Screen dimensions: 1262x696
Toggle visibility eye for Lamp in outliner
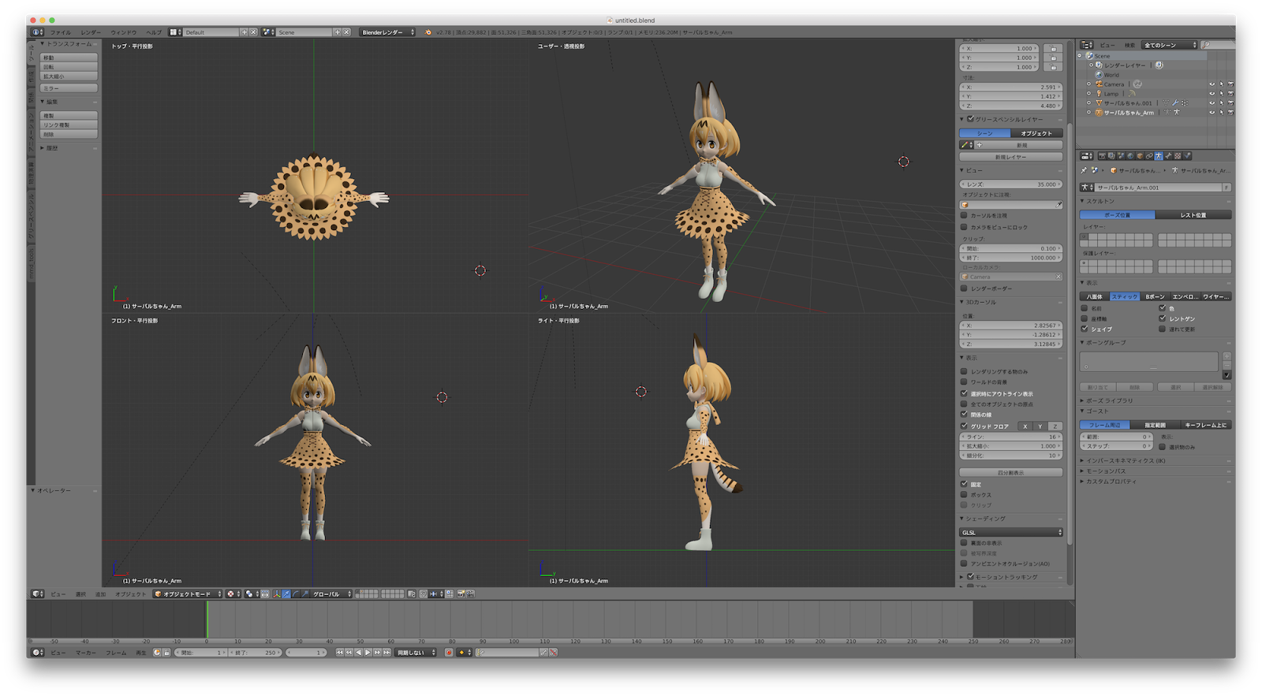pos(1212,94)
